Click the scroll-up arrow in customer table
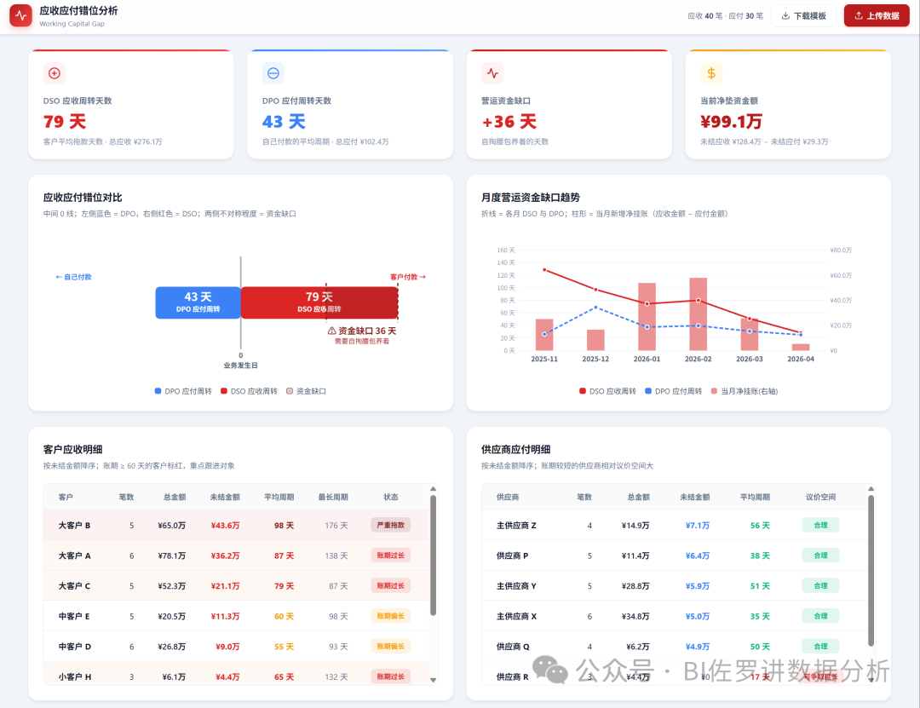This screenshot has height=708, width=920. pos(433,489)
